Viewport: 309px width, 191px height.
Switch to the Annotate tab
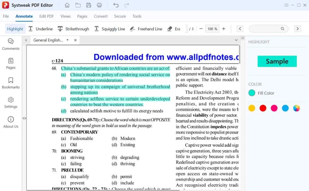click(x=24, y=16)
